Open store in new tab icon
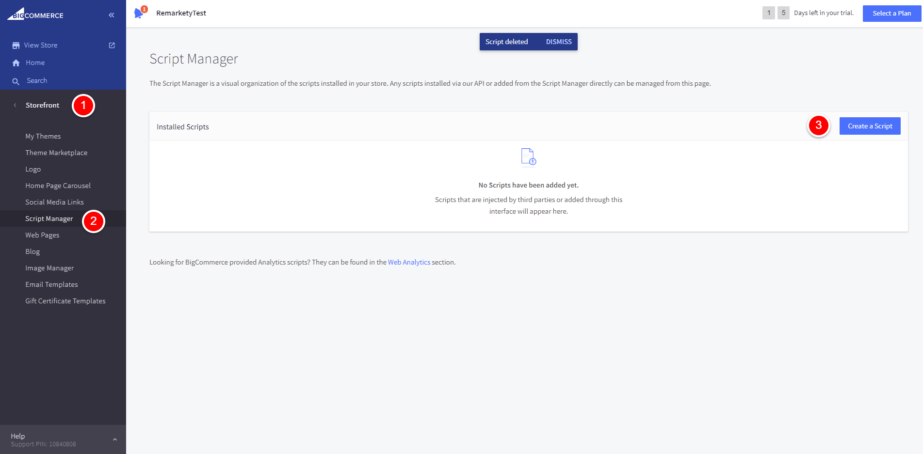The image size is (923, 454). coord(112,45)
